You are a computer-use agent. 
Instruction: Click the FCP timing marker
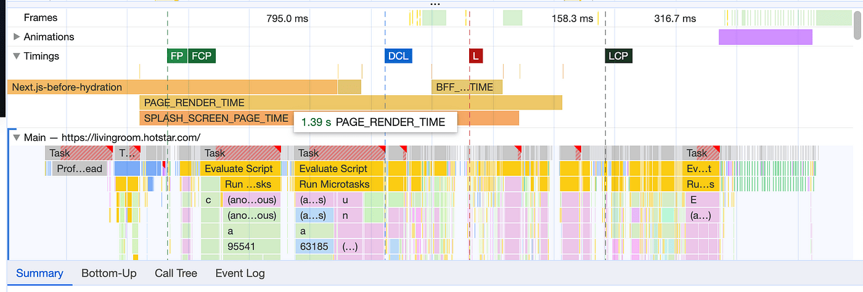pyautogui.click(x=202, y=57)
